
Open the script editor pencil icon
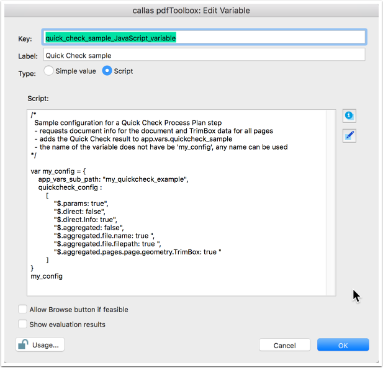(349, 136)
